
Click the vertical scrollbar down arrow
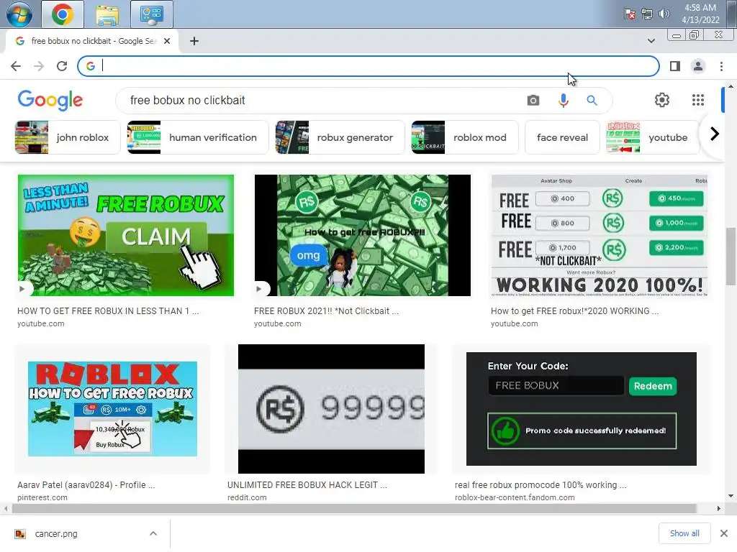pos(731,496)
